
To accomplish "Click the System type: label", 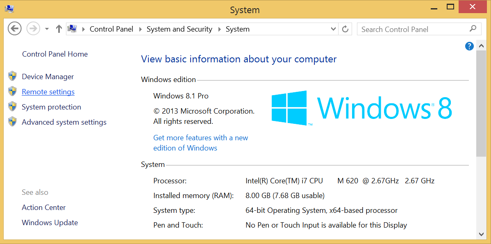I will point(175,210).
